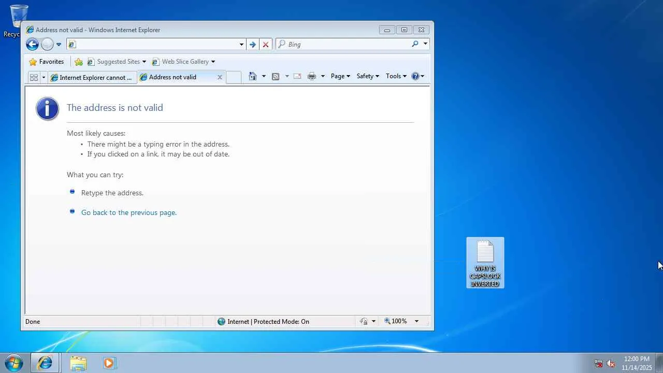Click the 'The address is not valid' heading
Screen dimensions: 663x373
(115, 108)
